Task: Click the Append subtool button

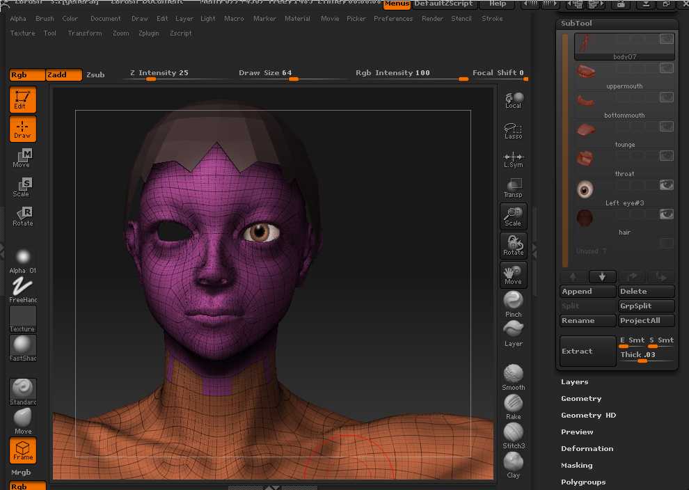Action: click(x=587, y=292)
